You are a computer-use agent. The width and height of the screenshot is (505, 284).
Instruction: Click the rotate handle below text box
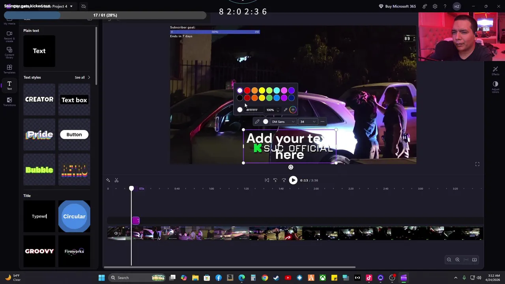point(291,167)
